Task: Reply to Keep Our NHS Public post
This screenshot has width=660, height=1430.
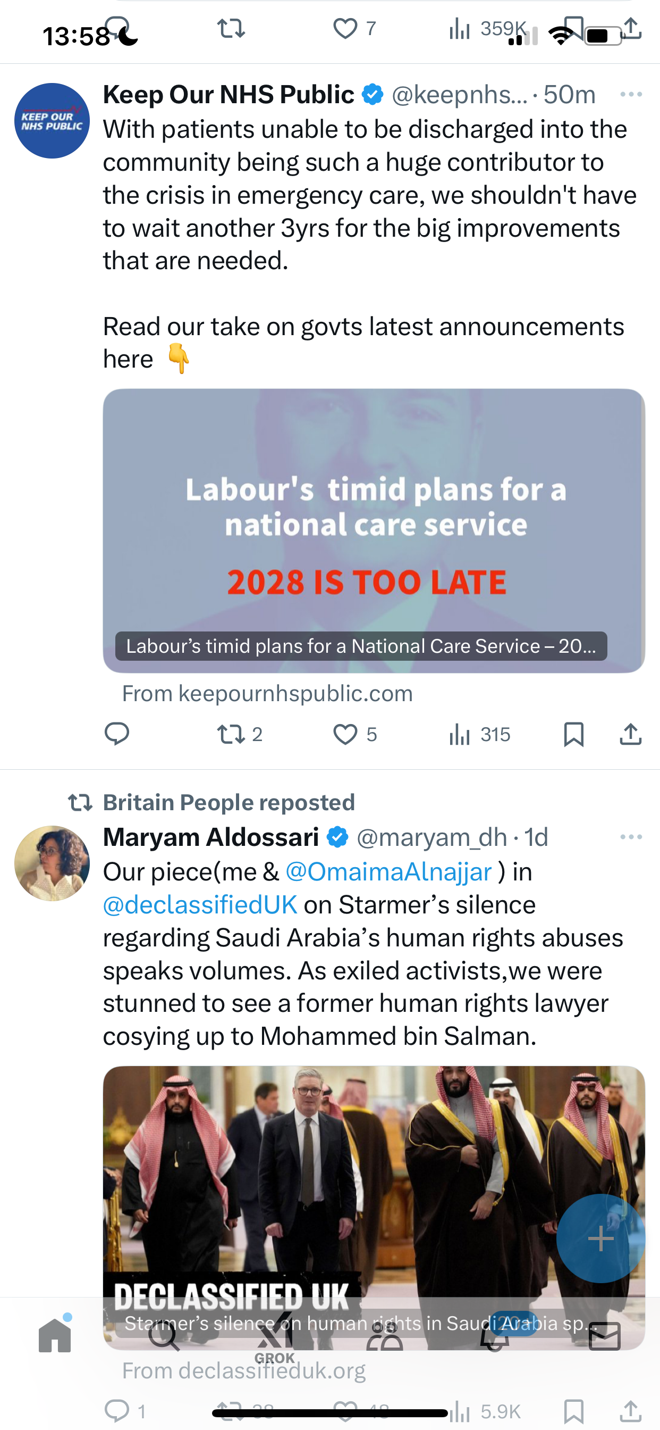Action: (x=116, y=734)
